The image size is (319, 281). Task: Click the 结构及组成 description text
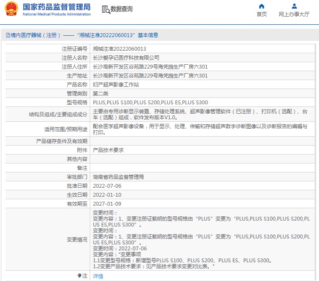[x=200, y=115]
